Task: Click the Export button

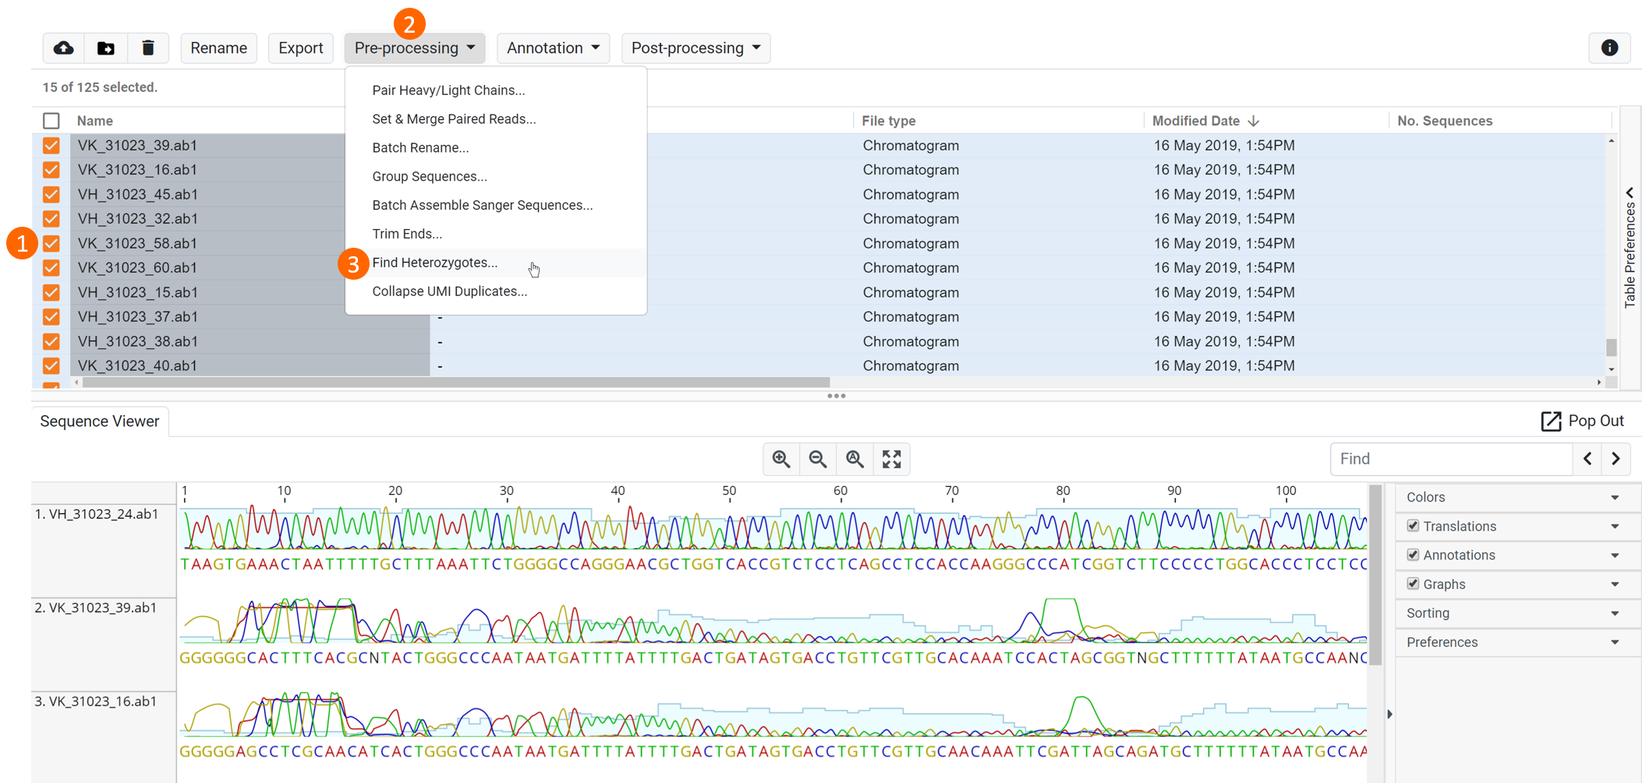Action: tap(300, 48)
